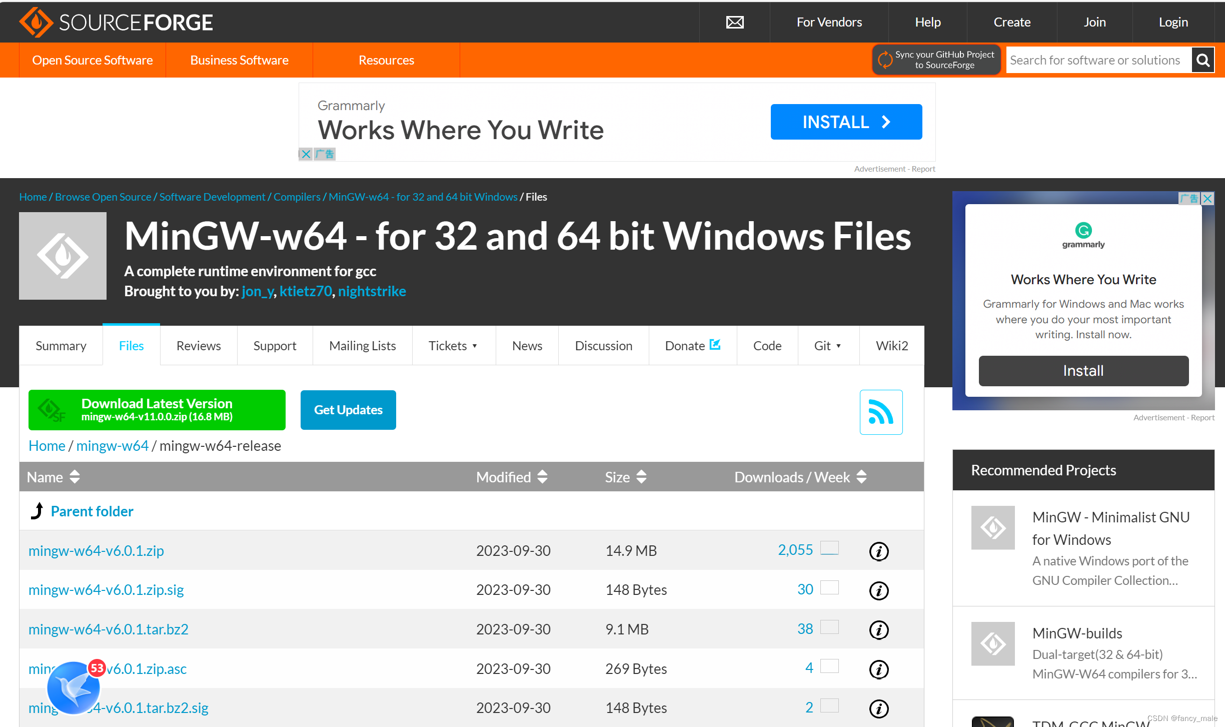This screenshot has height=727, width=1225.
Task: Open the Summary tab
Action: (61, 346)
